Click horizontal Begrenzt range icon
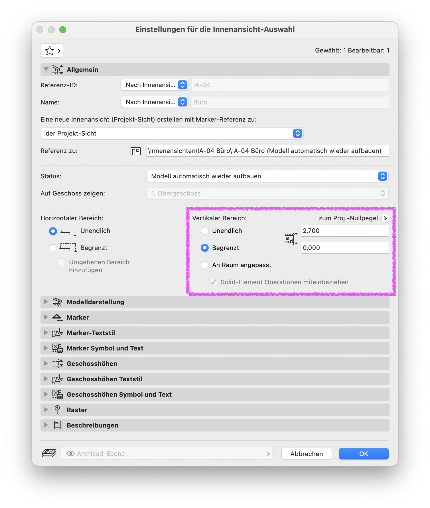The width and height of the screenshot is (430, 508). click(x=68, y=248)
